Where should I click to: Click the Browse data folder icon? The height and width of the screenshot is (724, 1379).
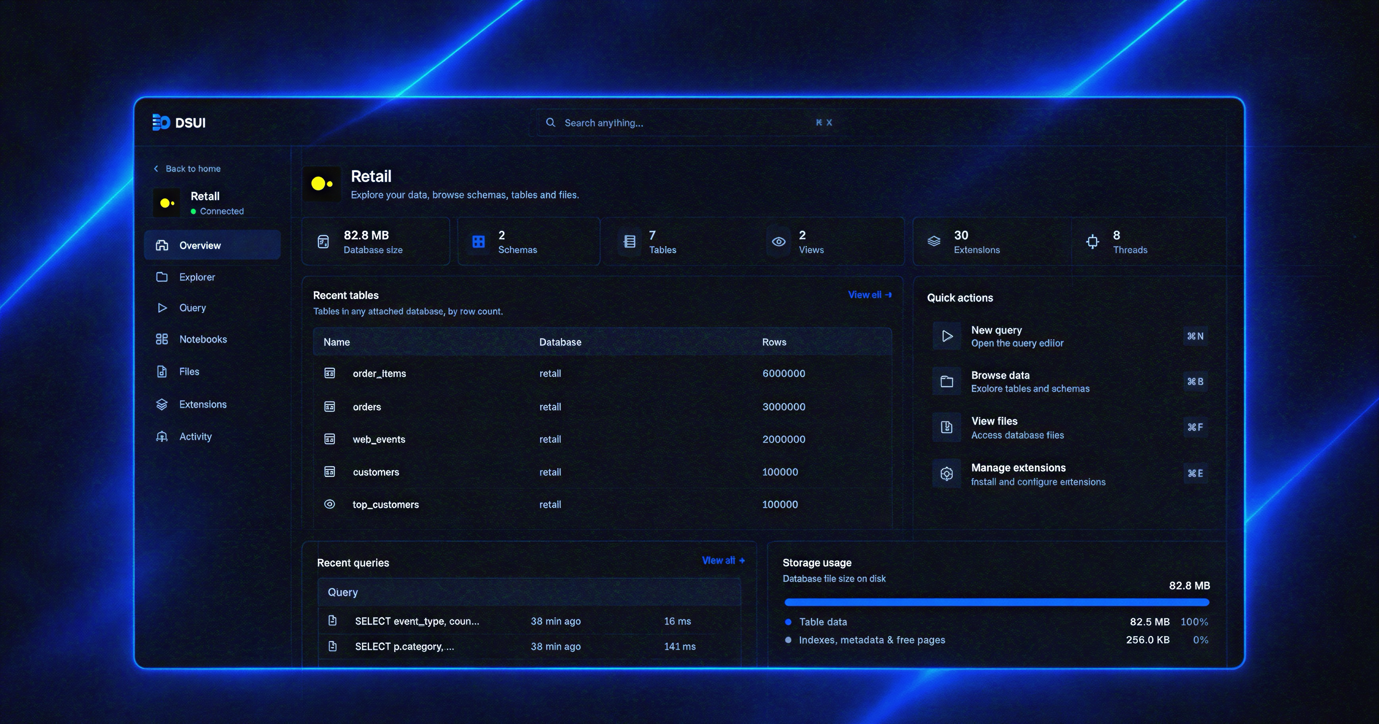click(x=947, y=381)
